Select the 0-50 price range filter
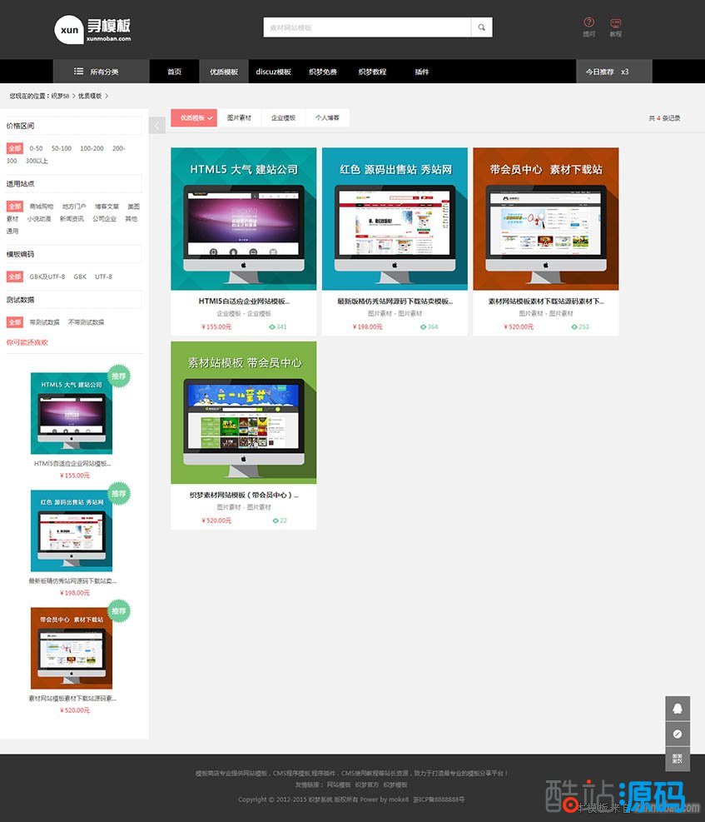This screenshot has height=822, width=705. pyautogui.click(x=36, y=148)
